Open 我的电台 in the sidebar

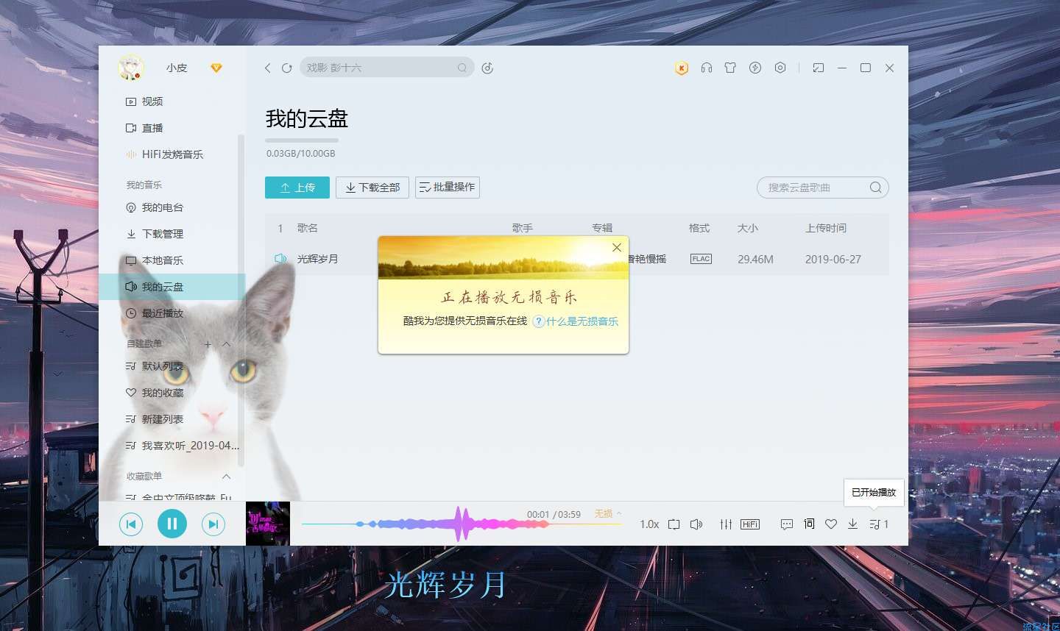click(163, 207)
